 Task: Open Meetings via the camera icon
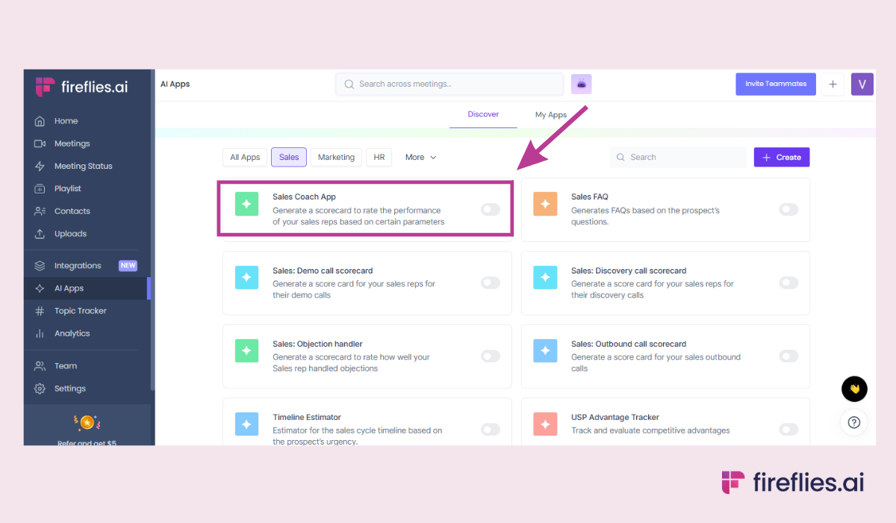40,143
